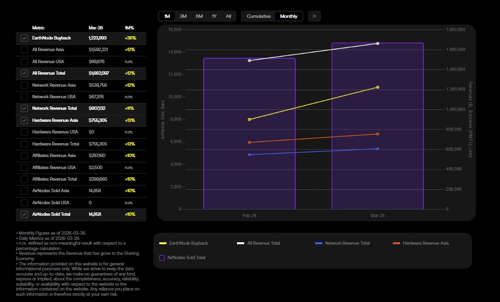This screenshot has height=302, width=500.
Task: Click the EarthNode Buyback value 1,223,893
Action: click(97, 38)
